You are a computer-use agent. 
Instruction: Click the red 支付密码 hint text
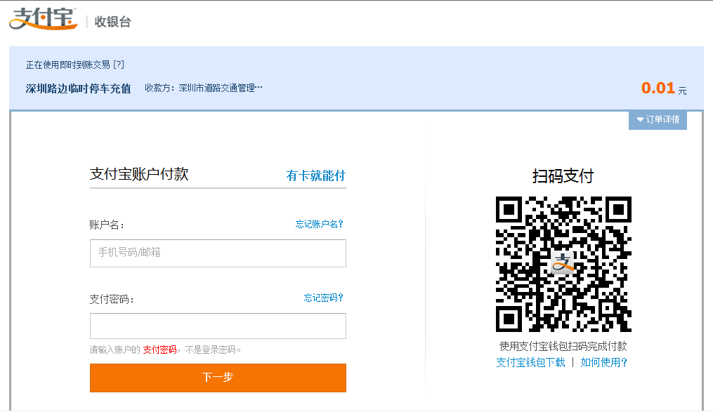click(159, 350)
